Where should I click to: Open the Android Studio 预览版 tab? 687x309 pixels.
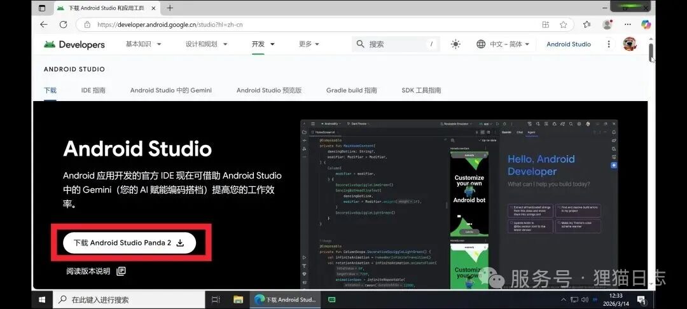[x=269, y=90]
